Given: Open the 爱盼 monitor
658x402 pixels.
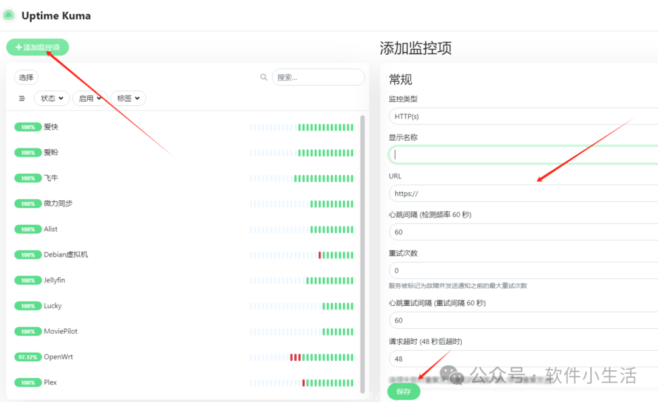Looking at the screenshot, I should coord(184,153).
